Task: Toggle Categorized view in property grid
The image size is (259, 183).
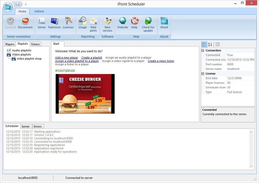Action: coord(204,44)
